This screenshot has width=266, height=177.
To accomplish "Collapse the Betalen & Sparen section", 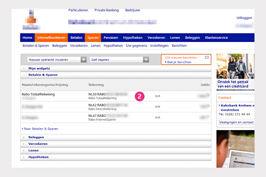I will coord(24,75).
